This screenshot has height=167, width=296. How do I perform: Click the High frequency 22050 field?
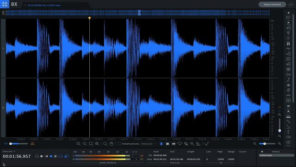point(221,159)
